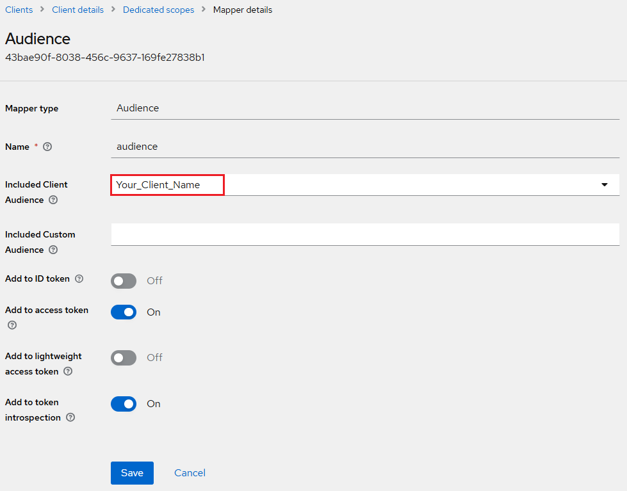
Task: Open help for Included Client Audience
Action: point(53,200)
